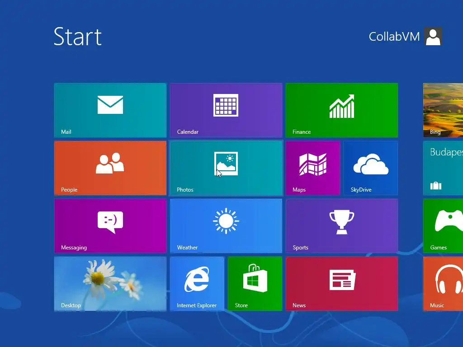Image resolution: width=463 pixels, height=347 pixels.
Task: Launch the Weather tile
Action: pos(226,226)
